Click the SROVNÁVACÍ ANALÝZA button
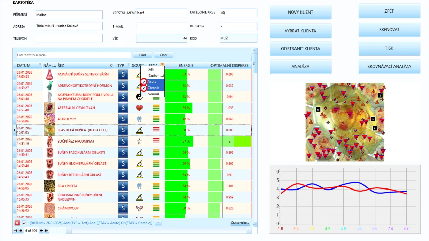The image size is (429, 241). pyautogui.click(x=389, y=66)
